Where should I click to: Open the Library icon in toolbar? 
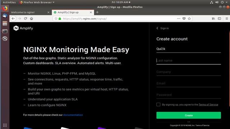click(x=213, y=19)
